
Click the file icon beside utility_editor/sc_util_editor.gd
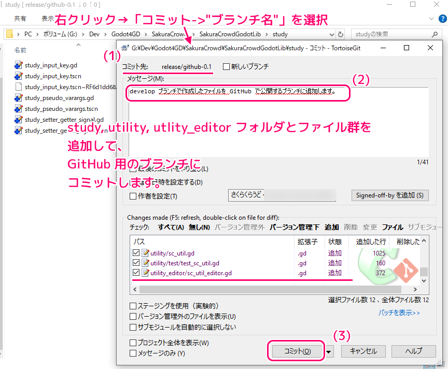click(145, 273)
